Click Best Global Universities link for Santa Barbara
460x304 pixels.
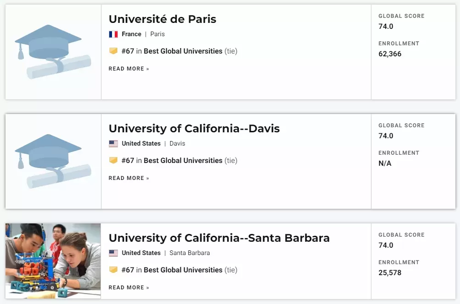183,270
